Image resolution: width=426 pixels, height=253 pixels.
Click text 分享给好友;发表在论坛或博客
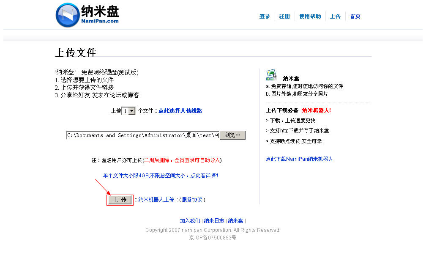point(100,95)
